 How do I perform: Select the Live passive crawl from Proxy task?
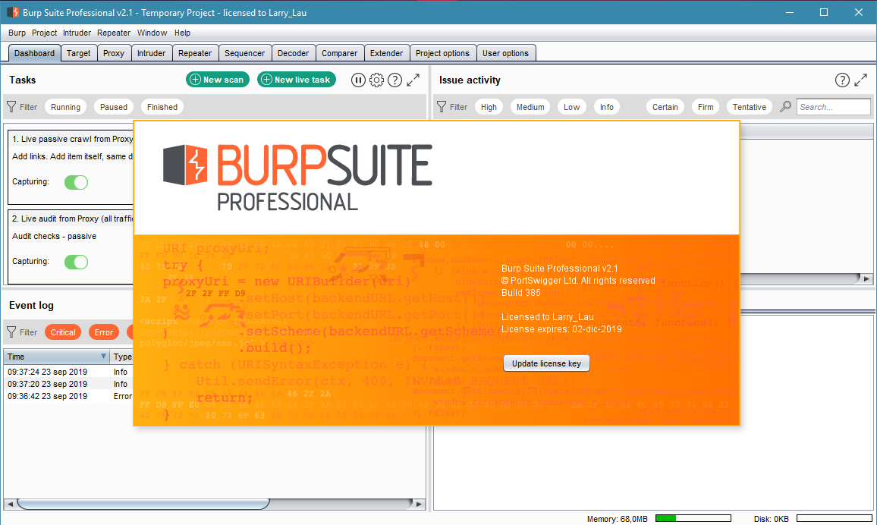pos(71,168)
